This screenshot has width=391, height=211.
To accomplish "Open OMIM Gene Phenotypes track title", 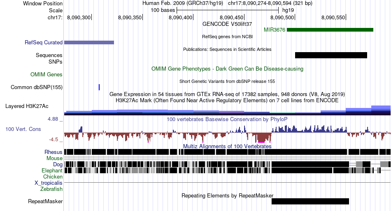I will 227,69.
